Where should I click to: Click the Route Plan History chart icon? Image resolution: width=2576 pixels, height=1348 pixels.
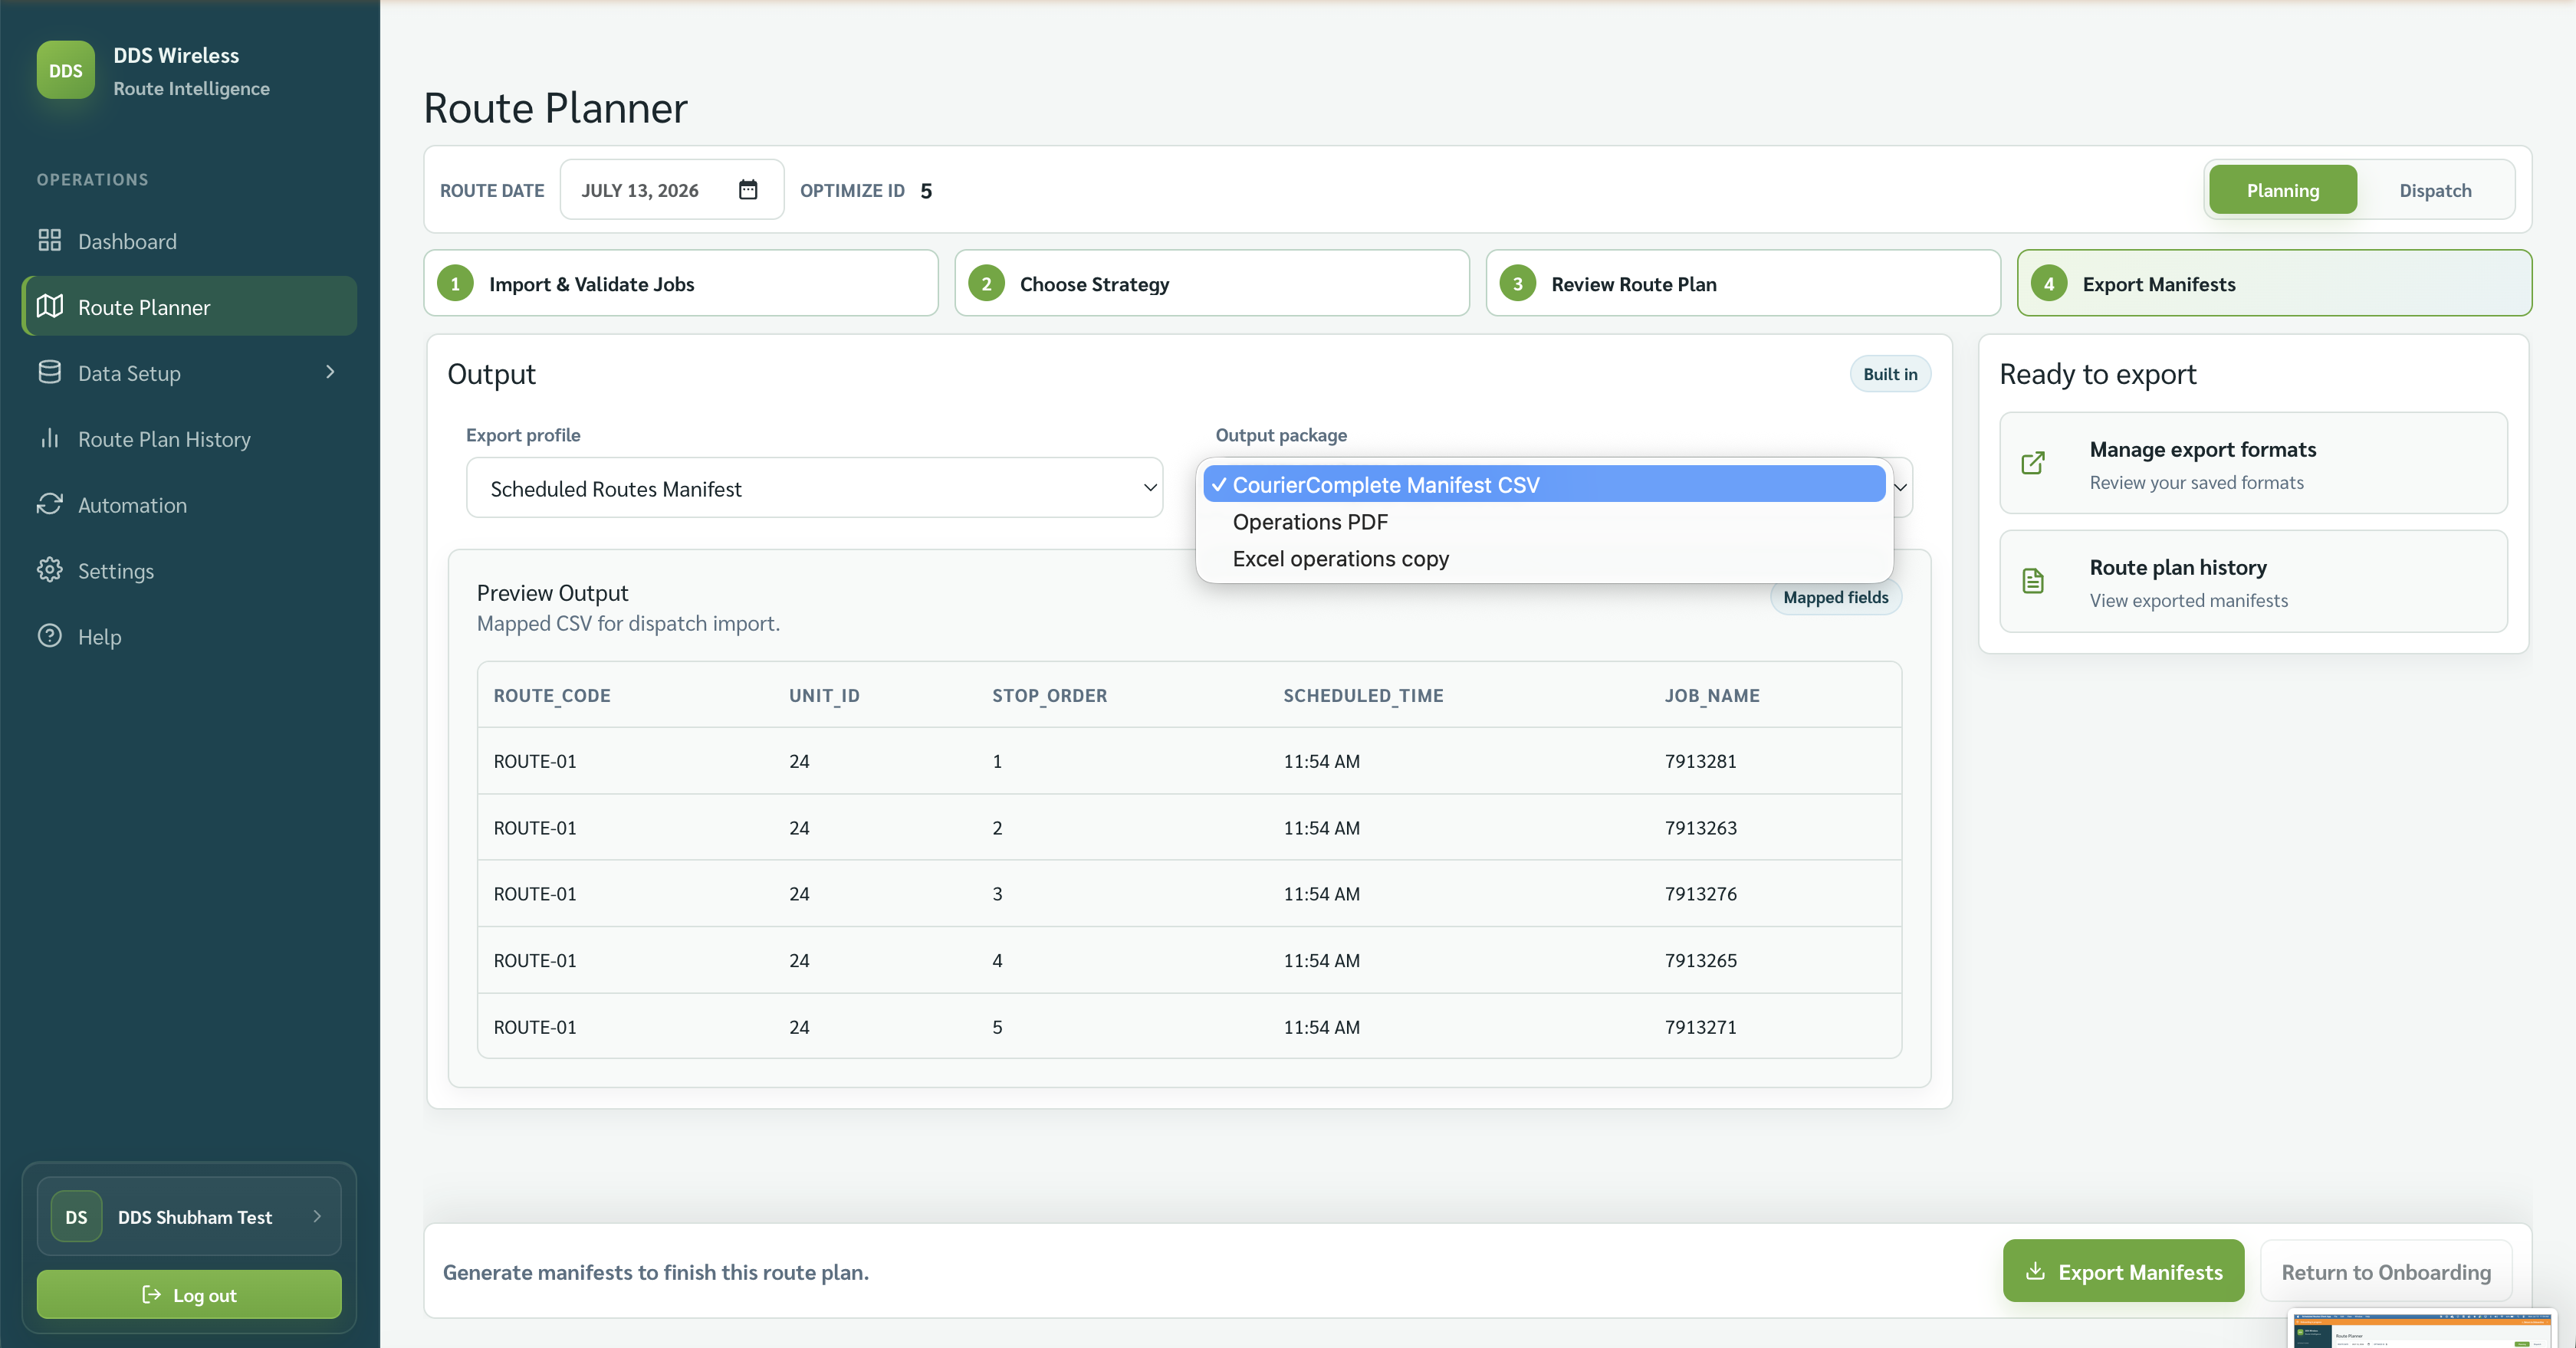coord(50,438)
